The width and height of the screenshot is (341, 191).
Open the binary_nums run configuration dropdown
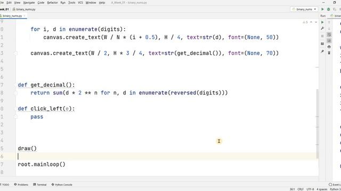pos(304,10)
